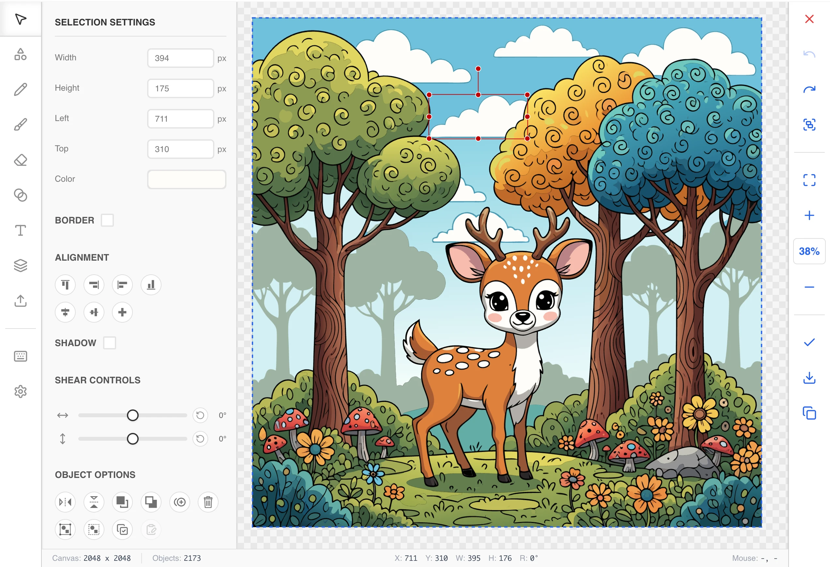Activate the Eraser tool
This screenshot has height=567, width=830.
[20, 160]
